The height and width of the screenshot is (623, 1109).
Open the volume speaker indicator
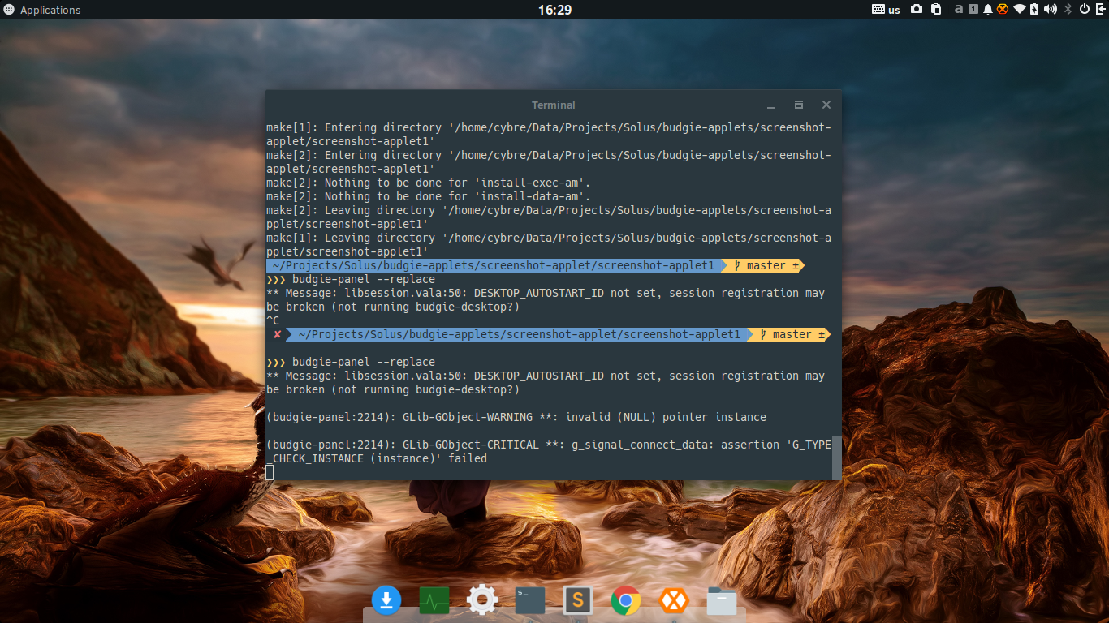pyautogui.click(x=1051, y=10)
